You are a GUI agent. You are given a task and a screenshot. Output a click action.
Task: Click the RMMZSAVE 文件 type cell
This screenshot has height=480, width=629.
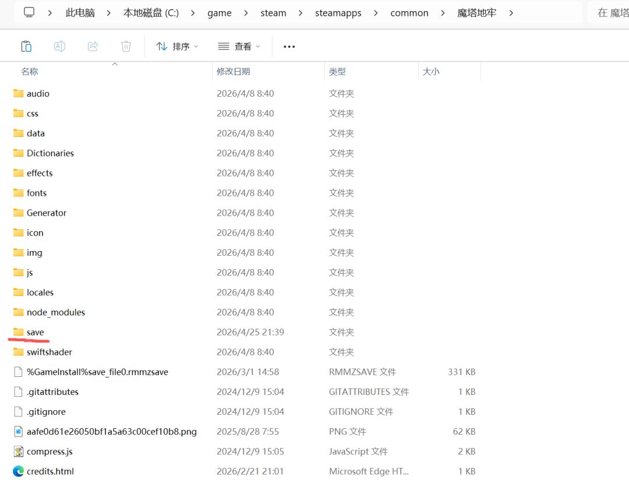coord(362,372)
